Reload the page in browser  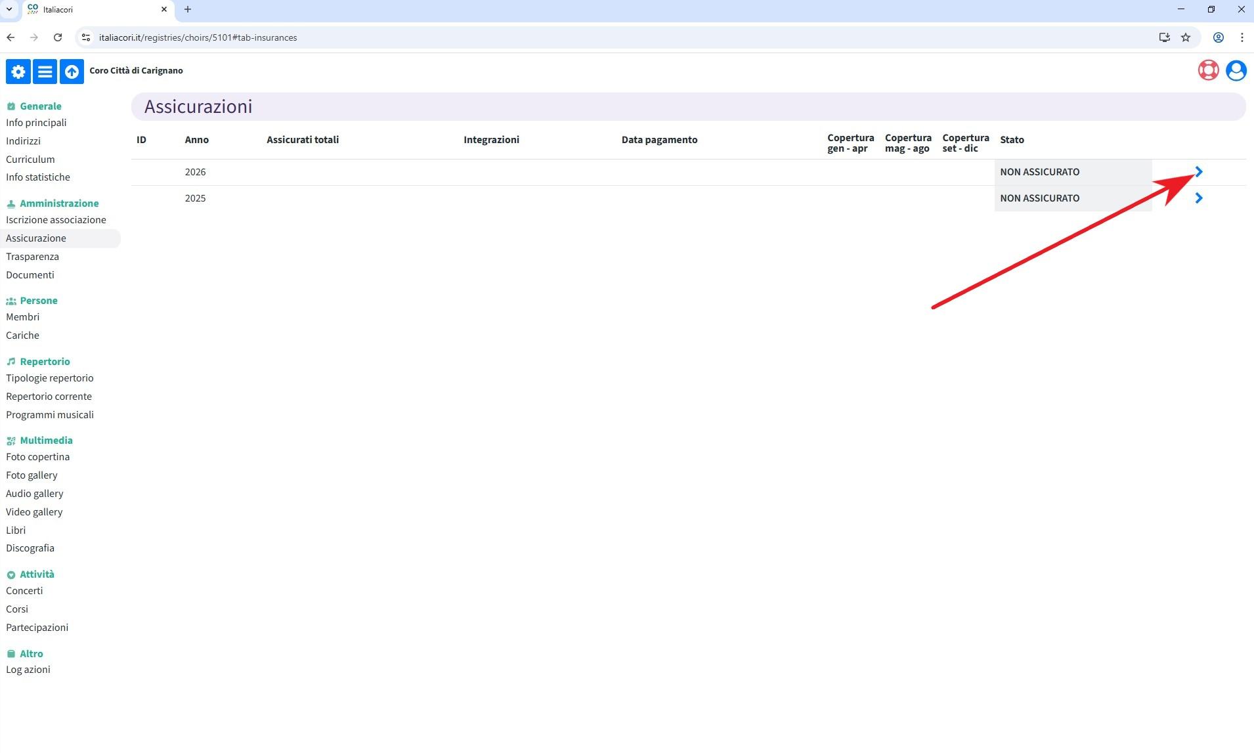coord(58,37)
